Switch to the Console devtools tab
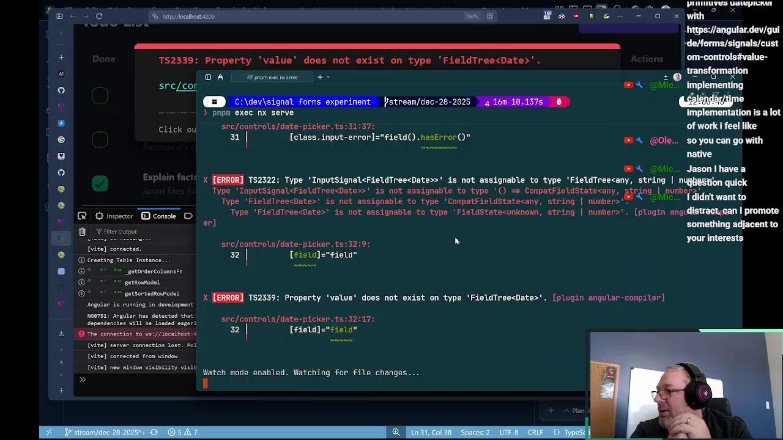This screenshot has height=440, width=783. tap(158, 216)
